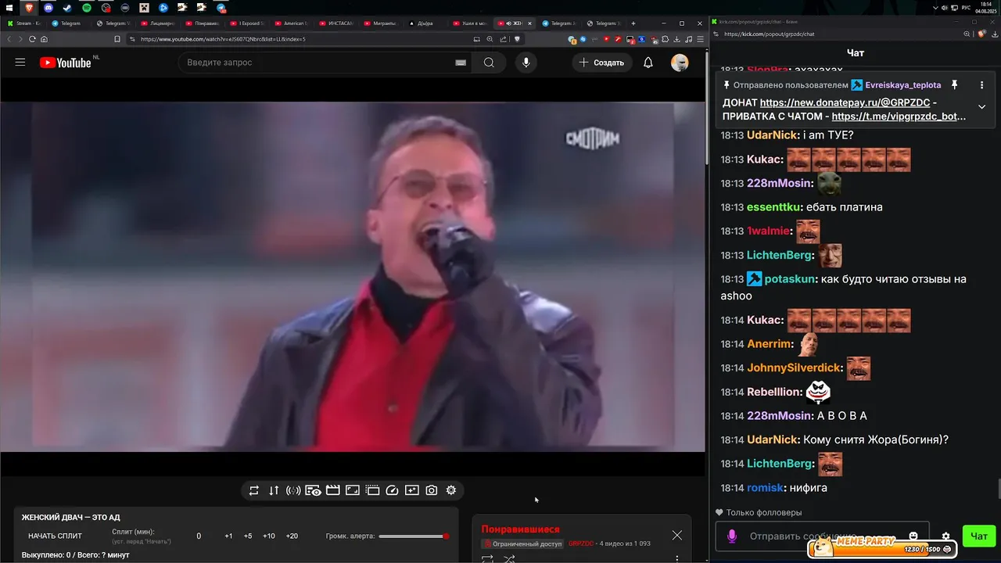
Task: Add +5 minutes to split
Action: coord(248,536)
